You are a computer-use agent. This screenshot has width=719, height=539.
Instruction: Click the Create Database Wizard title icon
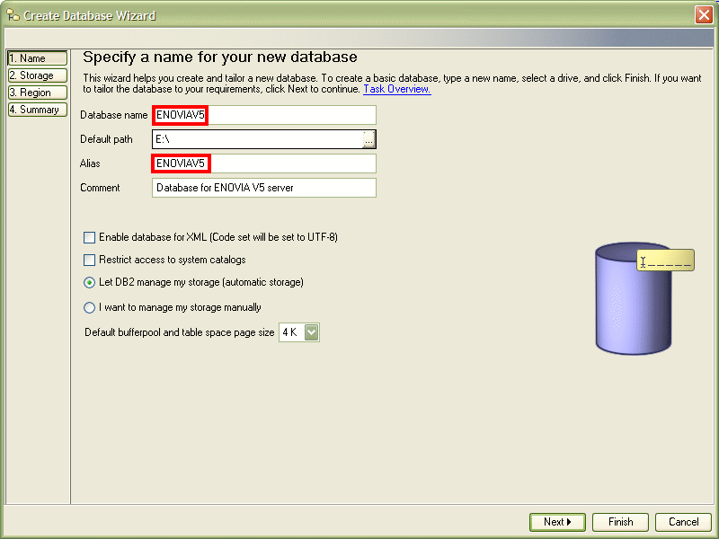coord(13,15)
